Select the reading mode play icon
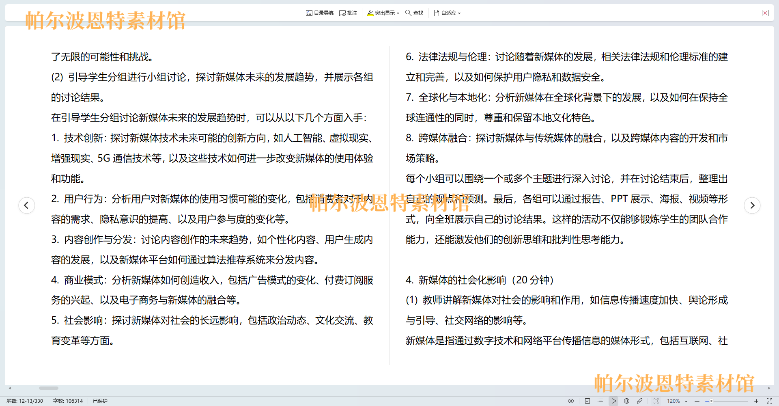Image resolution: width=779 pixels, height=406 pixels. point(614,401)
